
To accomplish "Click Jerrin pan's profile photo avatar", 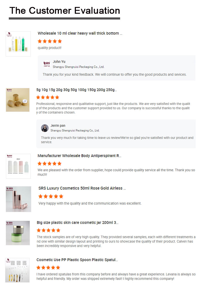I will [x=45, y=128].
